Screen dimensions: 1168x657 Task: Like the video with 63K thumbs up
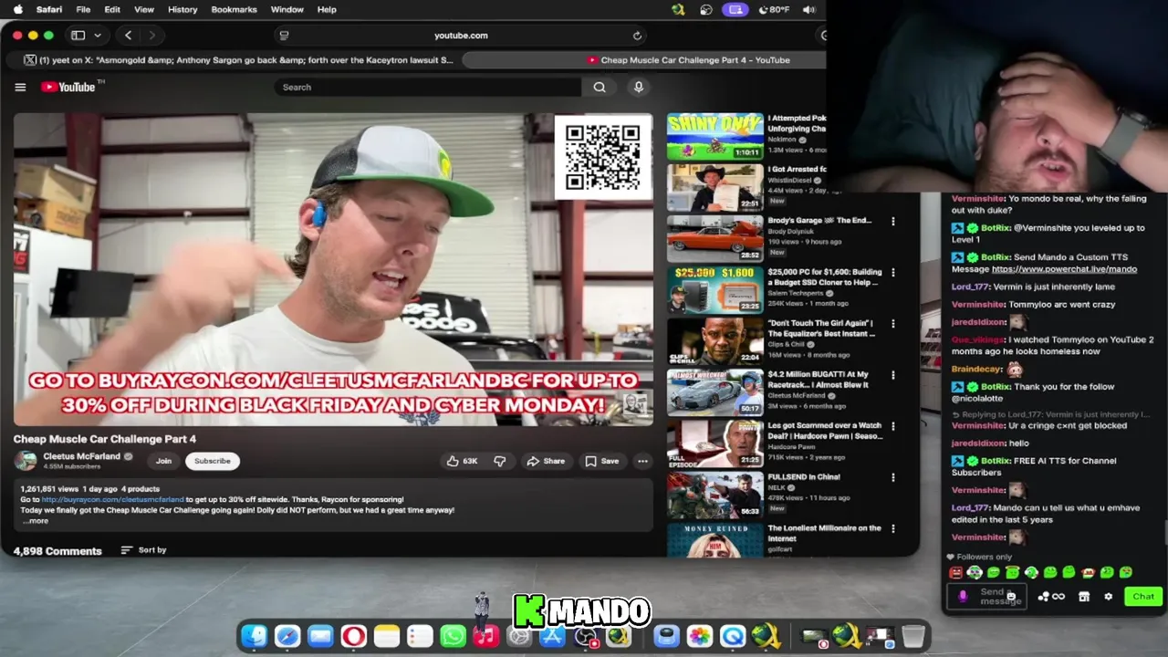(462, 461)
